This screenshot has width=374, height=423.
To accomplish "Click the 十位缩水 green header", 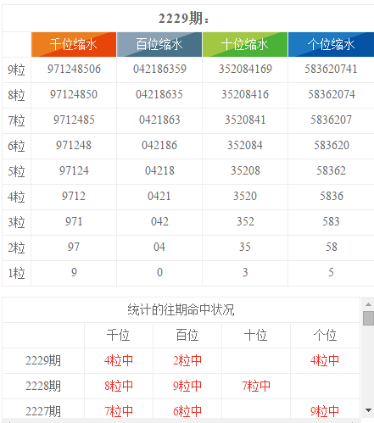I will tap(245, 44).
